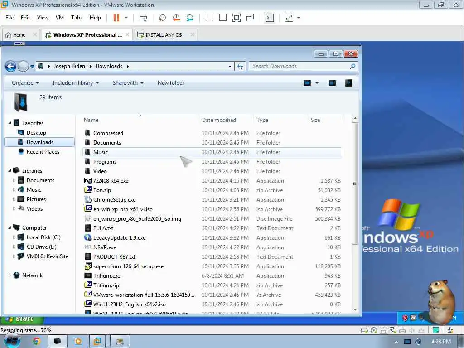This screenshot has height=348, width=464.
Task: Select VM0b0t KevinSite drive
Action: point(47,256)
